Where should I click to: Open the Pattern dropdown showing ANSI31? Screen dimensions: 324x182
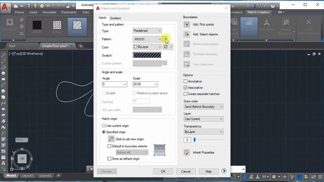[x=147, y=39]
